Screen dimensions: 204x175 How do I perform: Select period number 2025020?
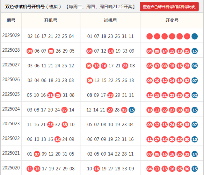[11, 168]
